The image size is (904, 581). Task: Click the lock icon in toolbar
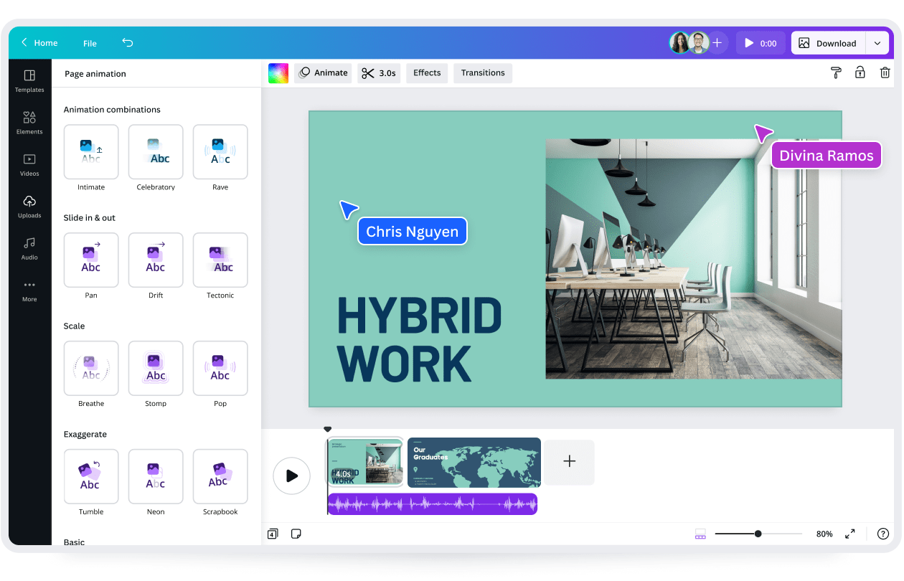pos(860,72)
